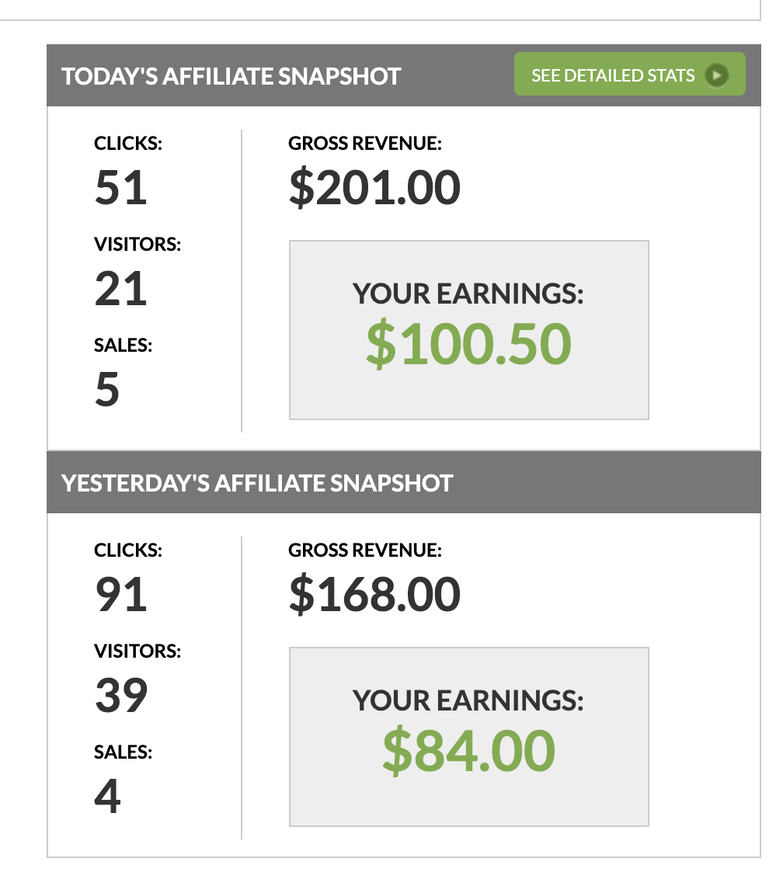Screen dimensions: 783x893
Task: Click today's earnings amount $100.50
Action: (468, 346)
